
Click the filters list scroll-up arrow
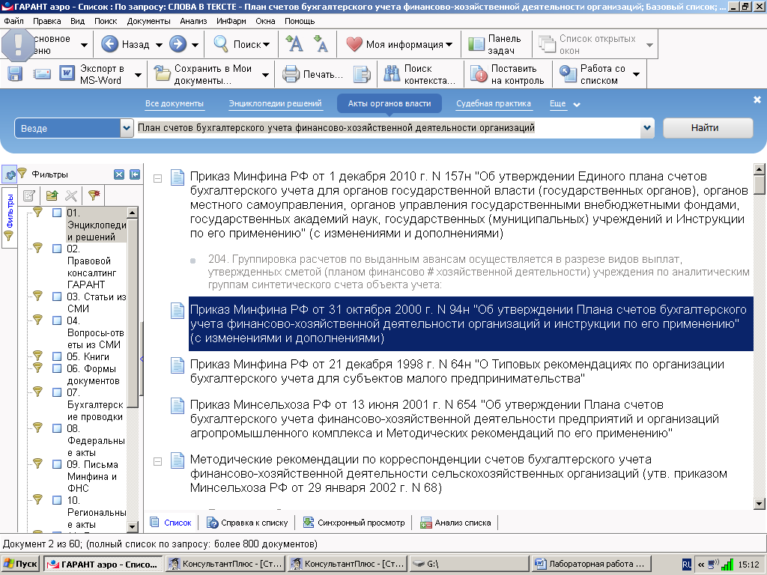pos(133,213)
